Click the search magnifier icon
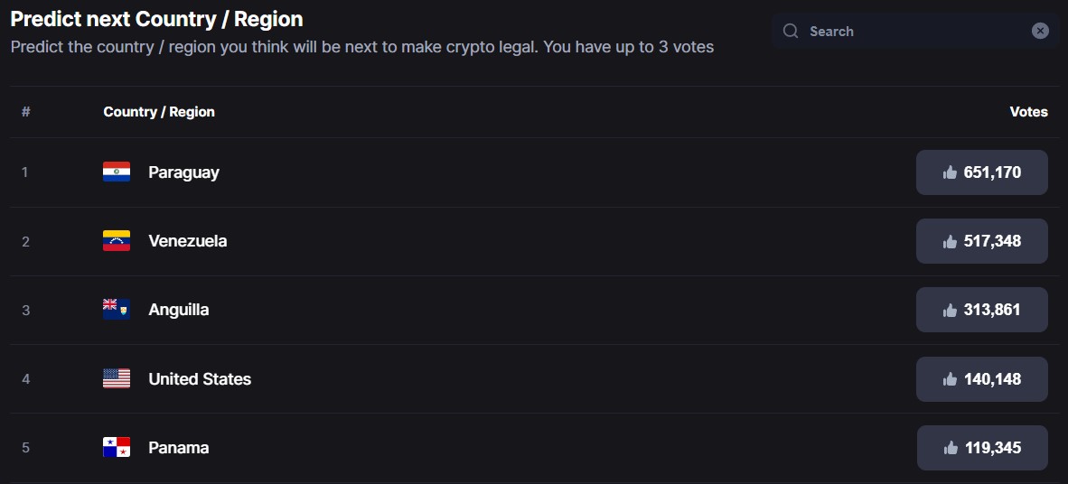The width and height of the screenshot is (1068, 484). tap(791, 32)
